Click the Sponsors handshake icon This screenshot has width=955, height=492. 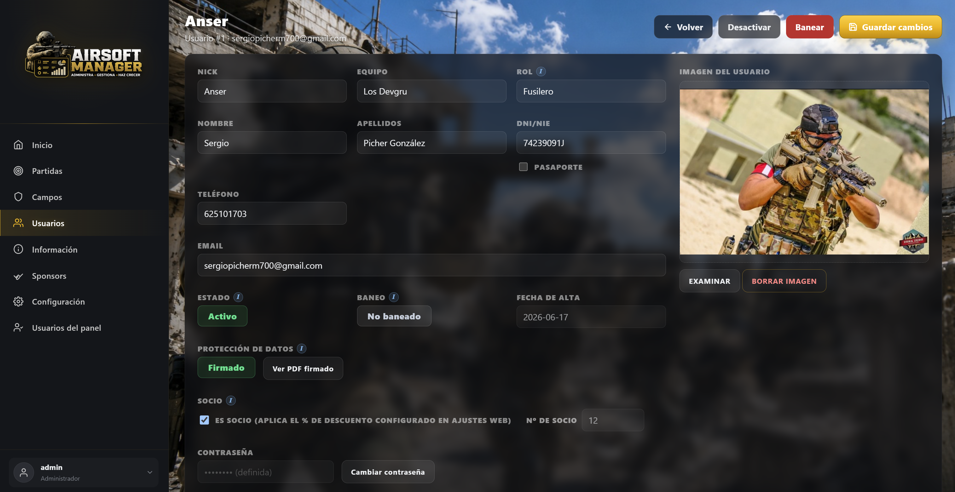pos(18,276)
